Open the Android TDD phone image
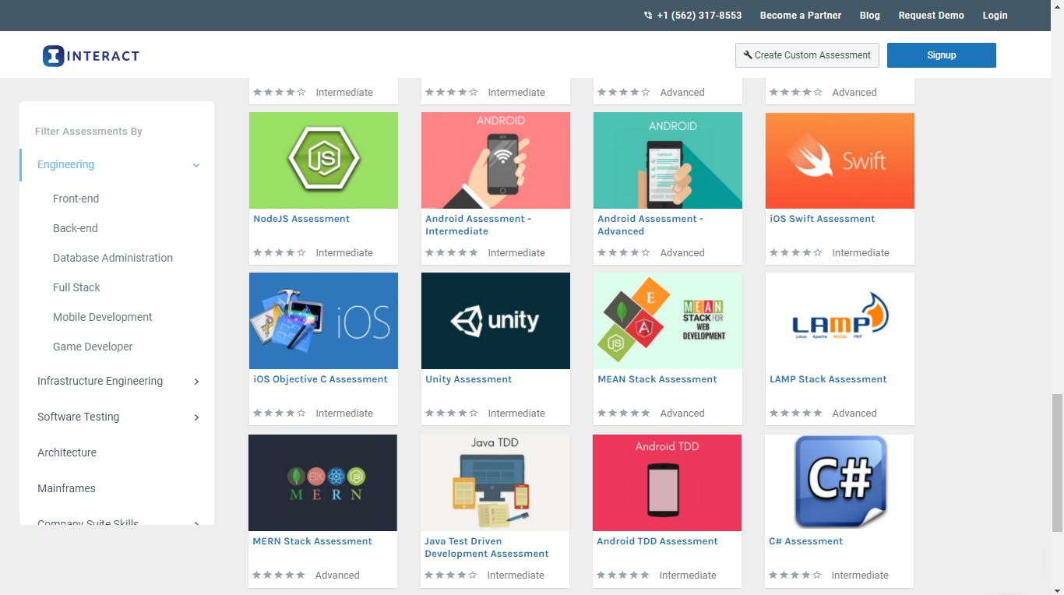This screenshot has width=1064, height=595. click(667, 483)
